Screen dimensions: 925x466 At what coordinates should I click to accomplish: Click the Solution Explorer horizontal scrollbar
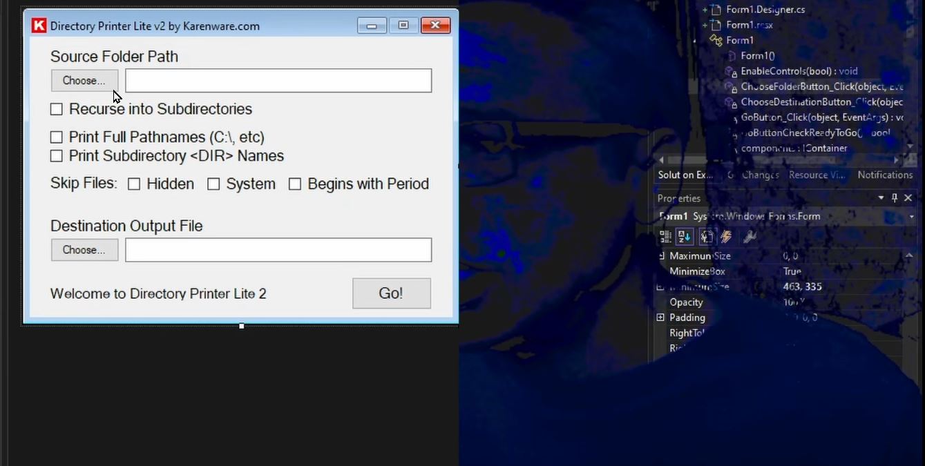(x=774, y=160)
